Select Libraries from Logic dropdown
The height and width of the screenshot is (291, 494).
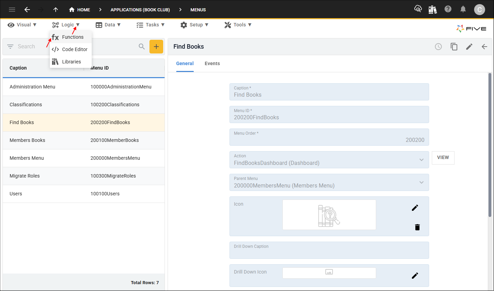[x=71, y=62]
